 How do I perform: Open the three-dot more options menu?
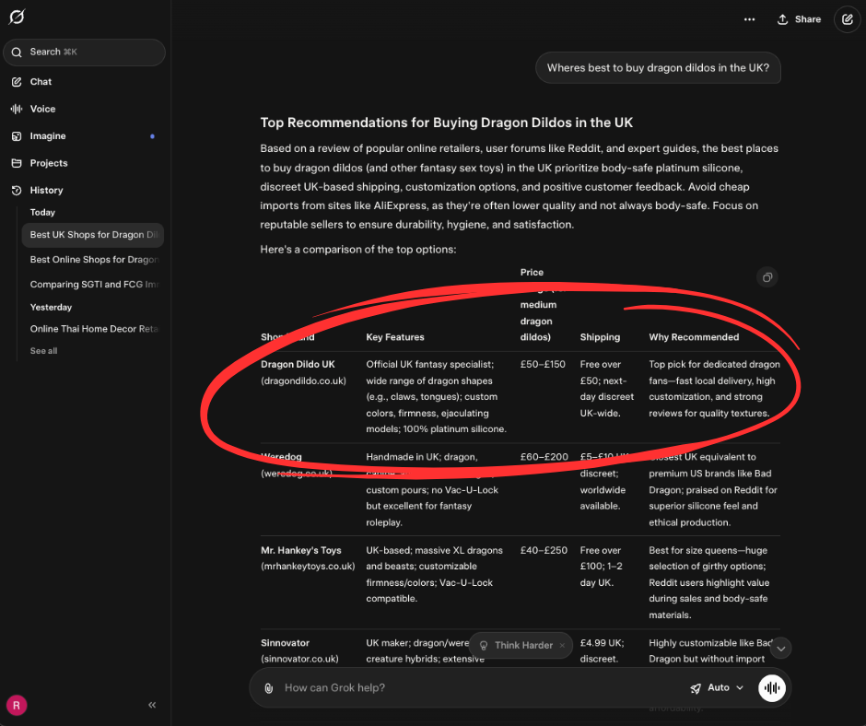point(749,19)
